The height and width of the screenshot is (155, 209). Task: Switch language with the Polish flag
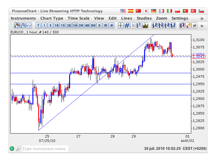(177, 11)
